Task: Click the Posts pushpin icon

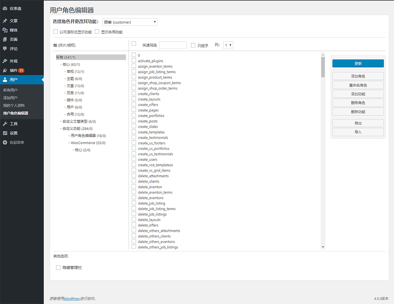Action: 5,21
